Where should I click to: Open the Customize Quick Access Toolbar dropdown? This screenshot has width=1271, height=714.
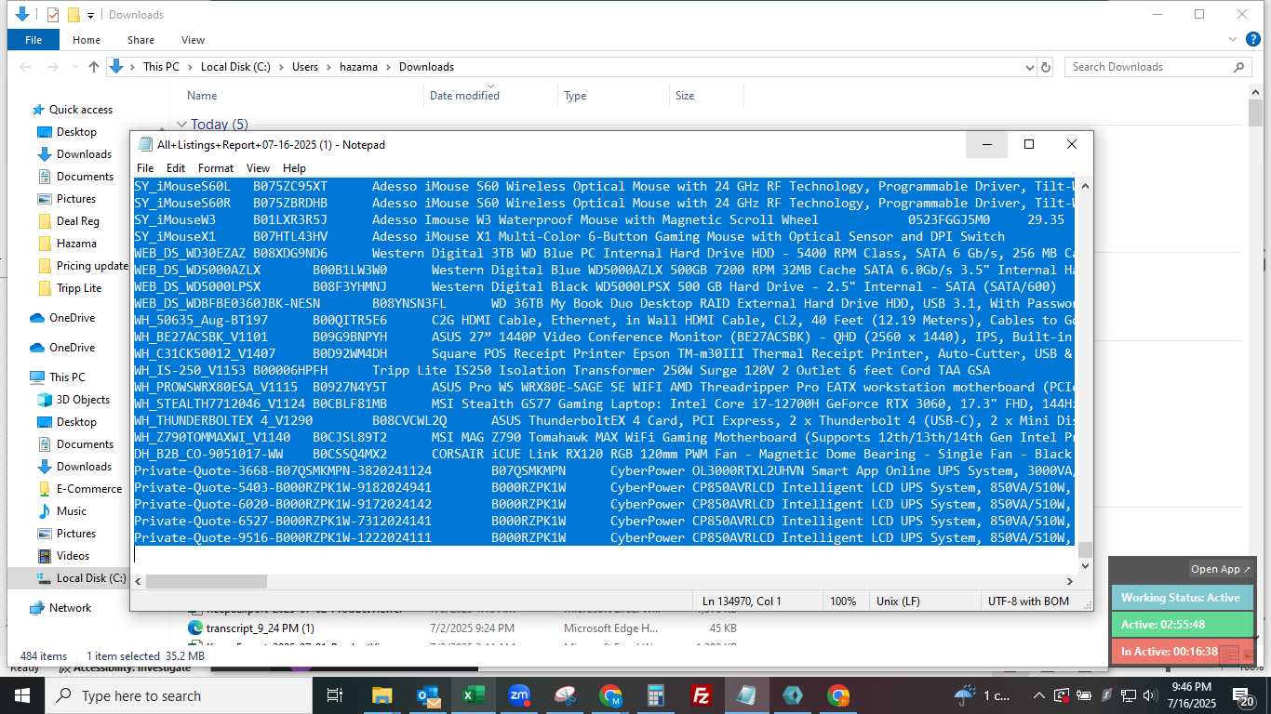[x=90, y=15]
